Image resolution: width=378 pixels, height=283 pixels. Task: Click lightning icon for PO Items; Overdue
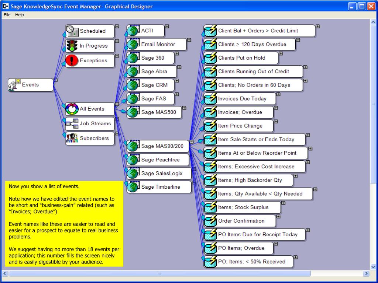tap(210, 248)
